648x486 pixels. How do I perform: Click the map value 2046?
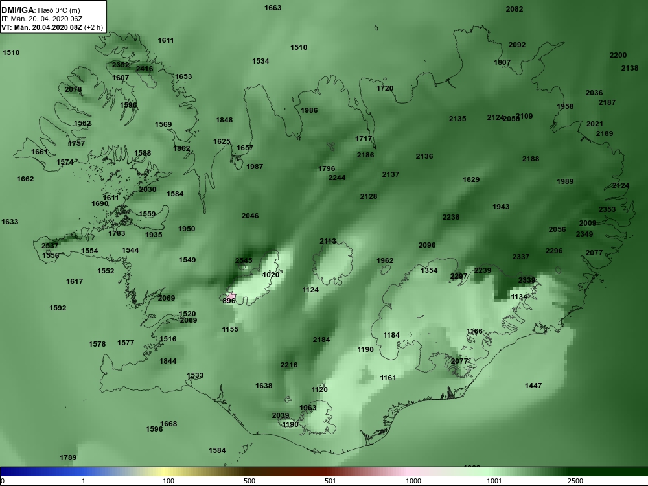point(250,216)
